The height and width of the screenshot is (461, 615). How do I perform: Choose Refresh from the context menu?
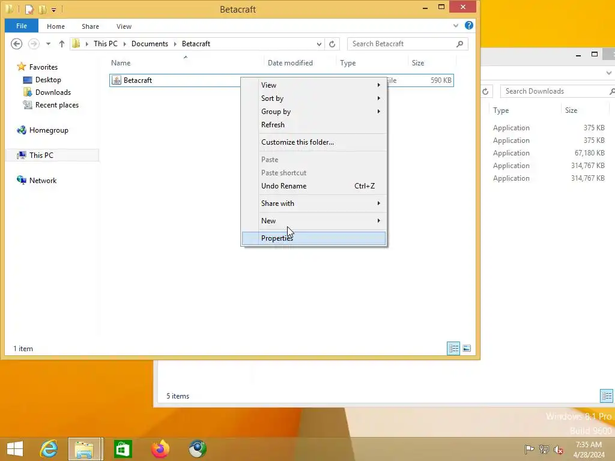314,125
